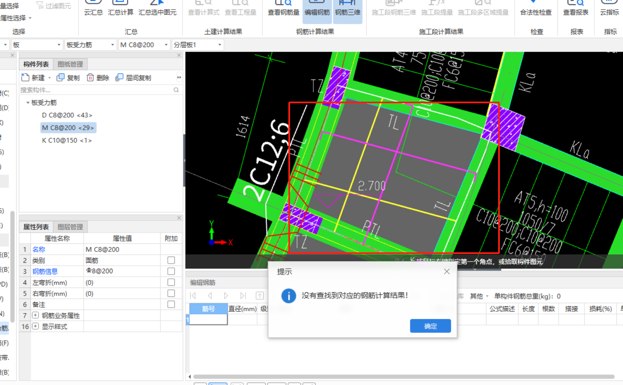Viewport: 623px width, 385px height.
Task: Select tree item D C8@200 <43>
Action: tap(67, 115)
